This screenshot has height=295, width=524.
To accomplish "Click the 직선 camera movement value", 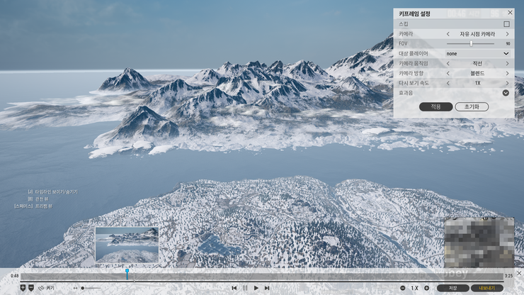I will [x=477, y=63].
